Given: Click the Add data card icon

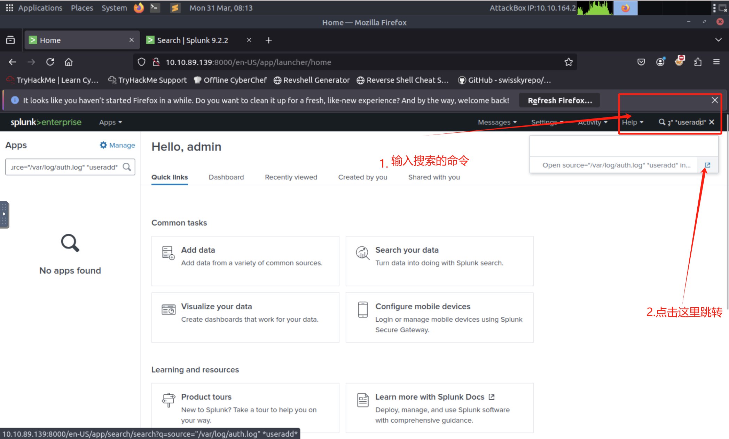Looking at the screenshot, I should coord(168,253).
